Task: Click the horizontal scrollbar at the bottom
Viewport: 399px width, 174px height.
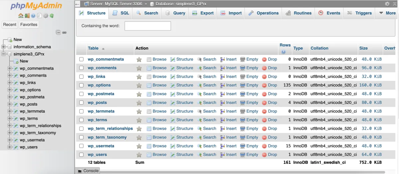Action: (x=243, y=172)
